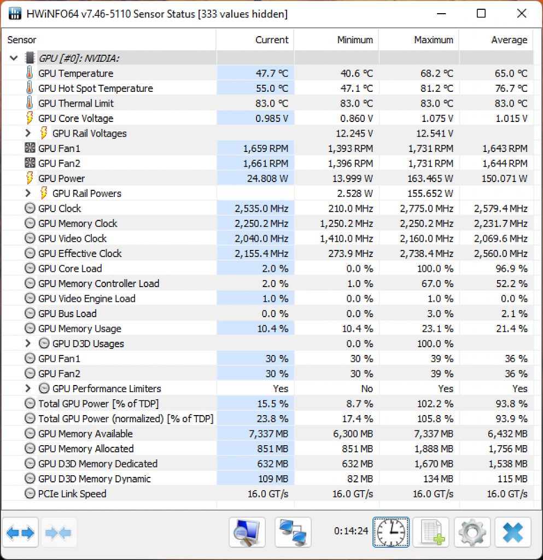Click the GPU Power lightning icon
Viewport: 543px width, 560px height.
point(30,178)
